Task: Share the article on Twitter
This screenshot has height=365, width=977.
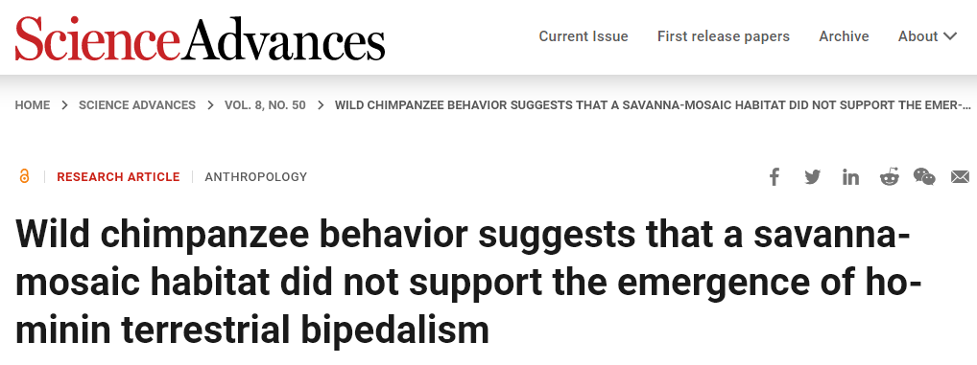Action: click(x=813, y=177)
